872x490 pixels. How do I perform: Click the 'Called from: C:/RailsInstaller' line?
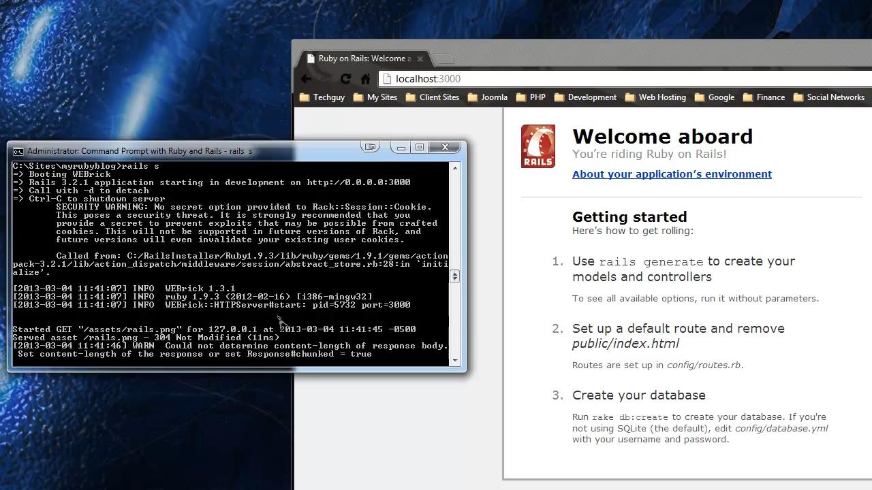(252, 256)
